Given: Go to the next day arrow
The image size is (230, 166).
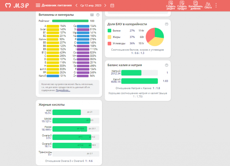Looking at the screenshot, I should [x=105, y=5].
